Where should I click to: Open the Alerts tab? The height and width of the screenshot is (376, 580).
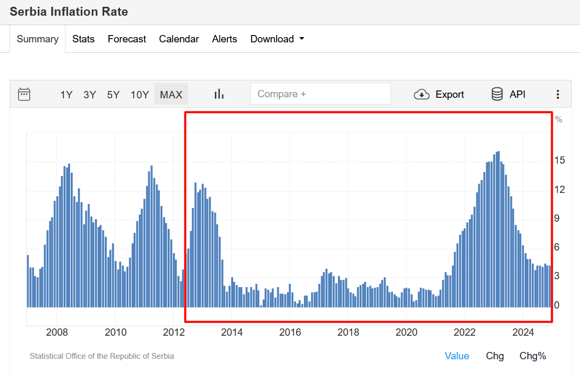(224, 39)
